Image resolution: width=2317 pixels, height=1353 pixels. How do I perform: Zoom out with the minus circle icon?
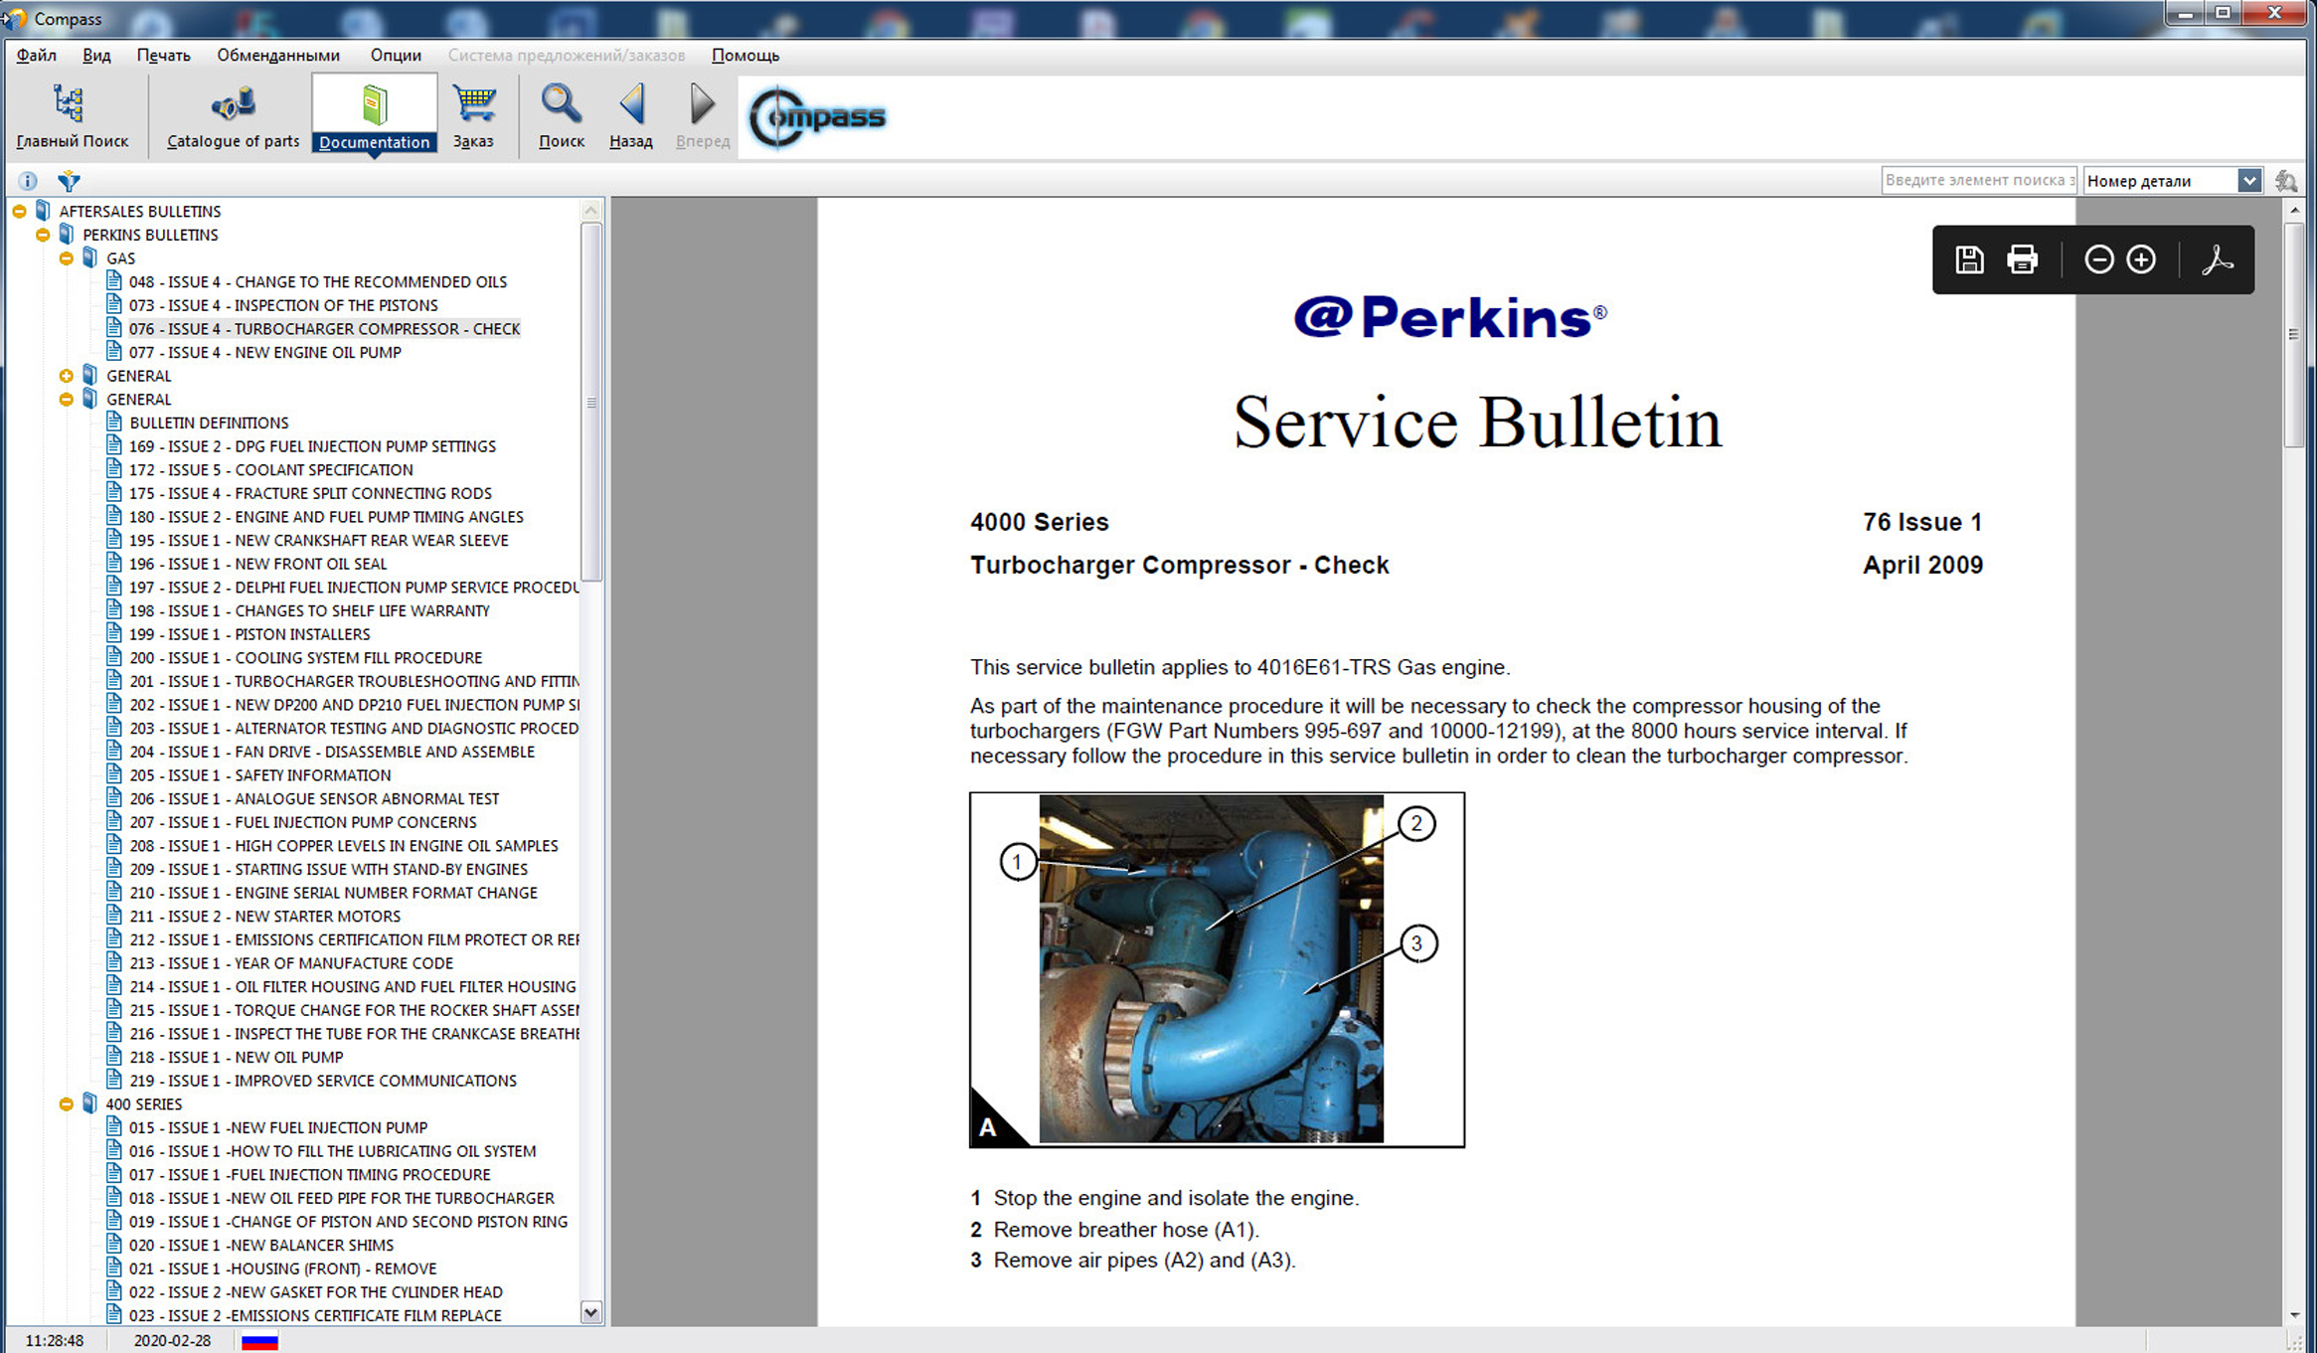(2098, 260)
